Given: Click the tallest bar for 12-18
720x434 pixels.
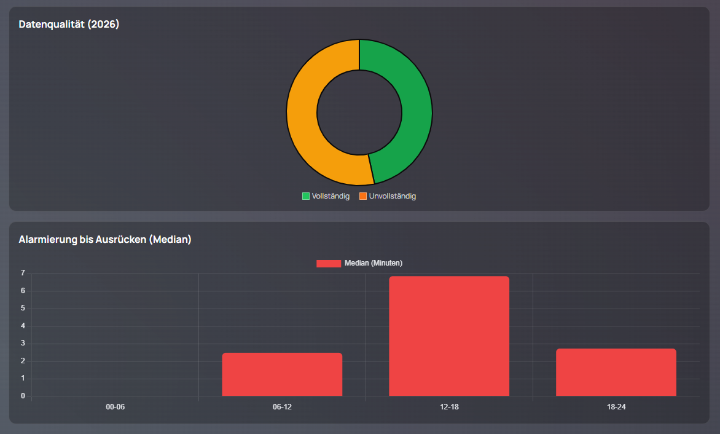Looking at the screenshot, I should (449, 335).
